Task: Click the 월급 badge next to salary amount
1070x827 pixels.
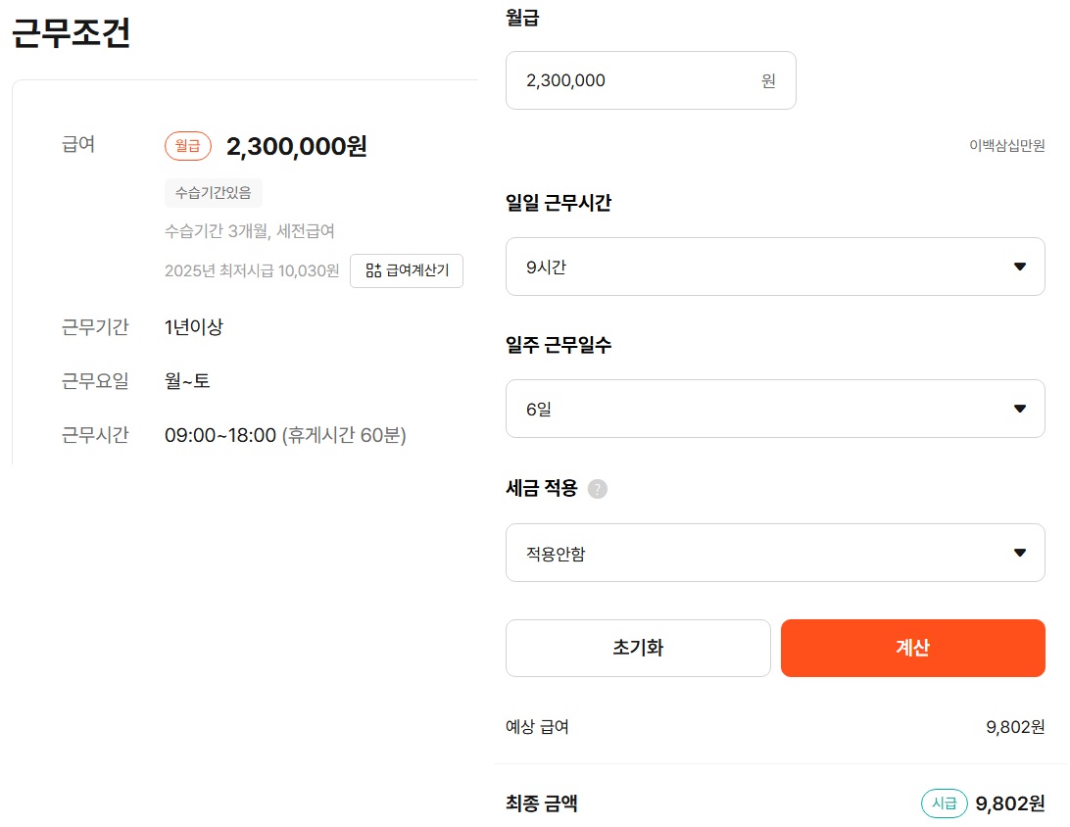Action: 188,146
